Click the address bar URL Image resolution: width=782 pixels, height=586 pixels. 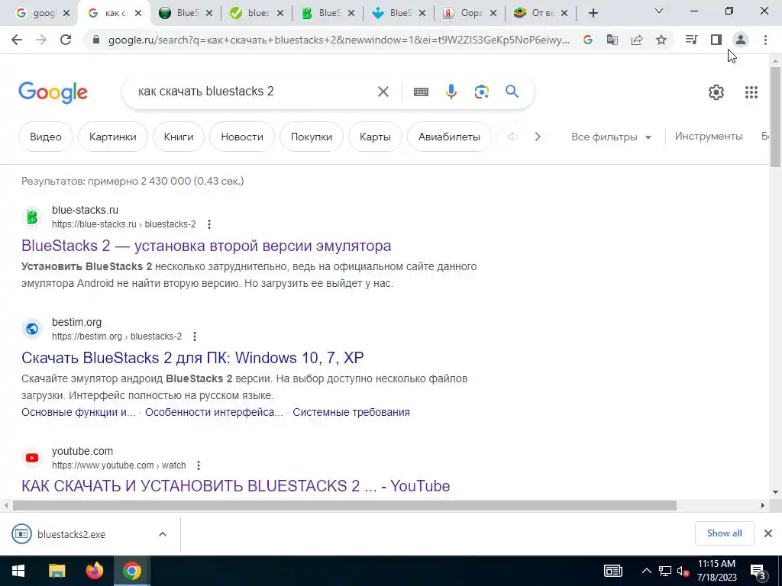(x=338, y=40)
